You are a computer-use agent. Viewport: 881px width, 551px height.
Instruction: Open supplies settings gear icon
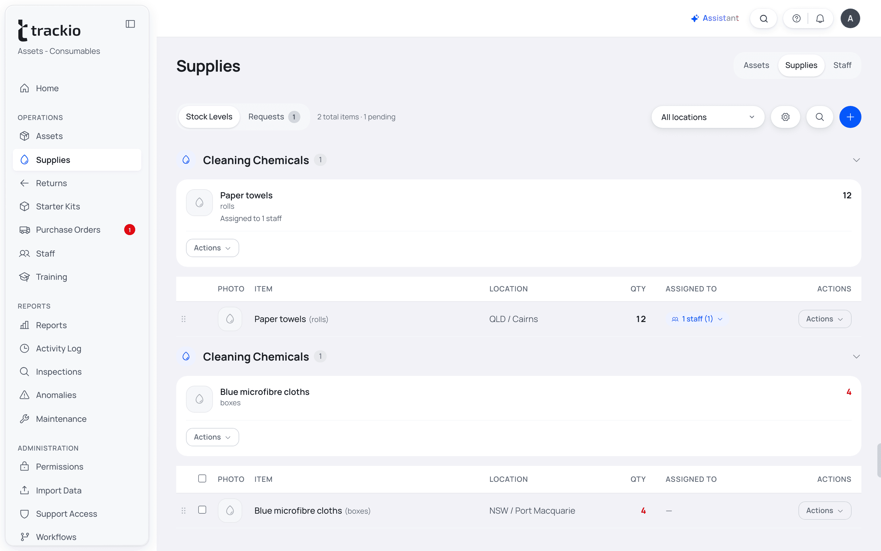[x=786, y=117]
